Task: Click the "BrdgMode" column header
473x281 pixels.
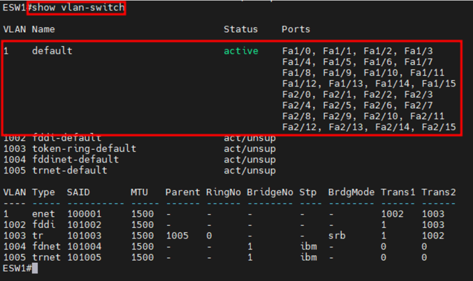Action: coord(351,192)
